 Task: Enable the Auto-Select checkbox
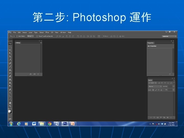pos(17,36)
